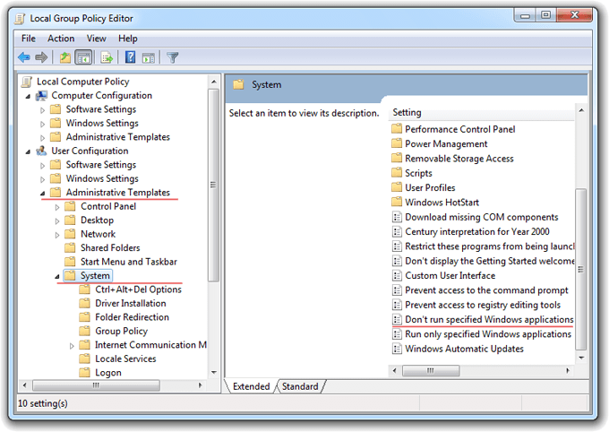Expand Administrative Templates under Computer Configuration
Image resolution: width=609 pixels, height=432 pixels.
click(x=43, y=138)
